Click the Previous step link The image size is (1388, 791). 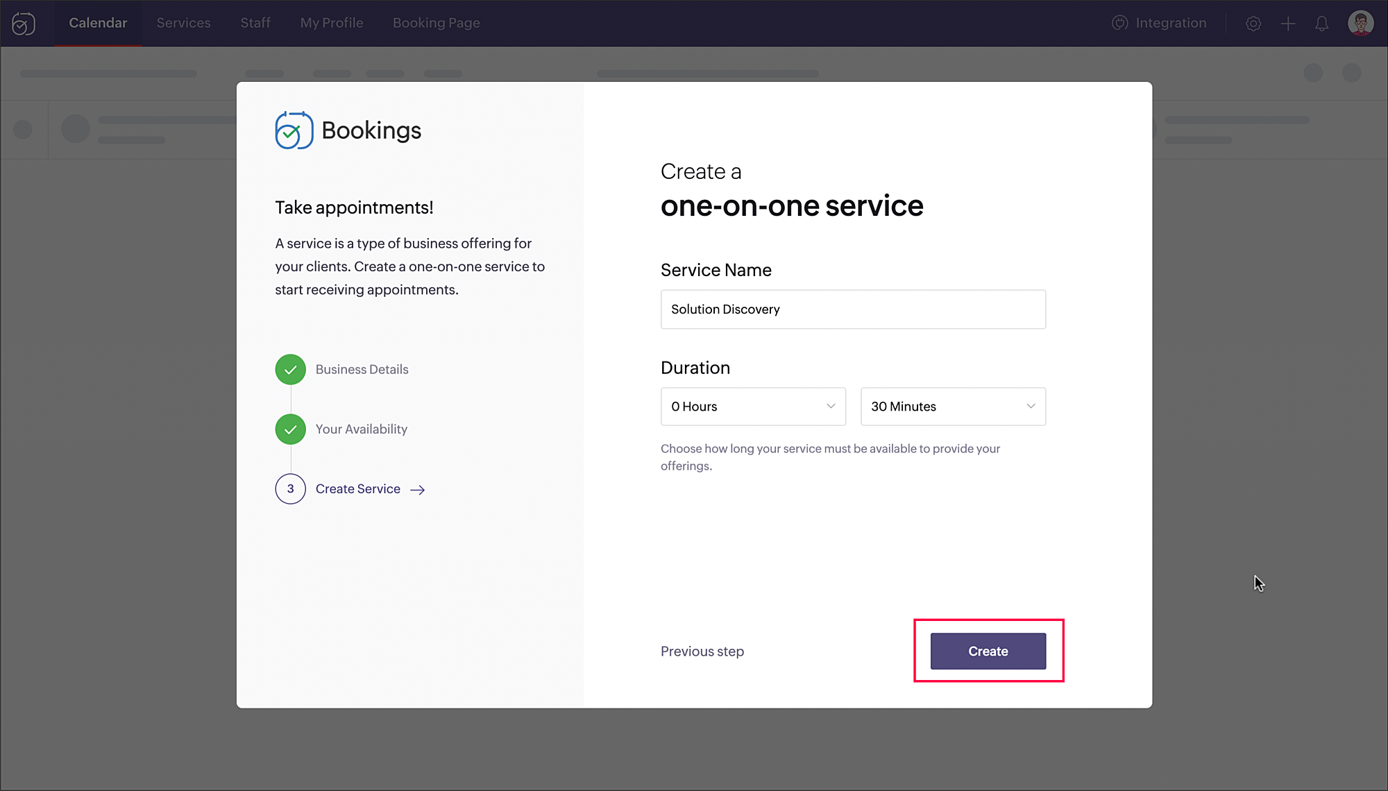tap(702, 652)
